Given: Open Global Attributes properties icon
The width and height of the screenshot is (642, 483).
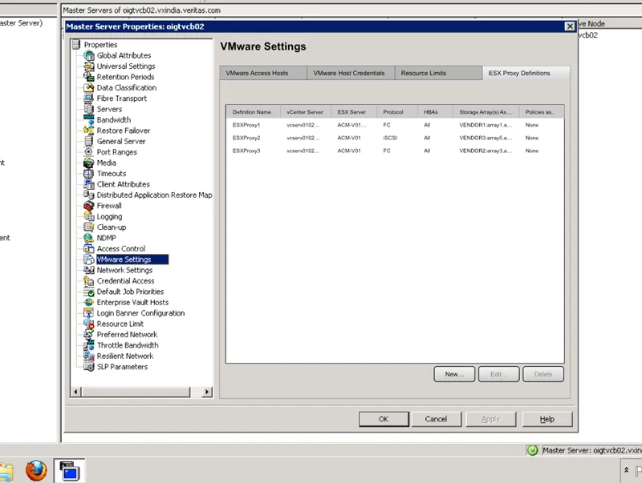Looking at the screenshot, I should coord(89,55).
